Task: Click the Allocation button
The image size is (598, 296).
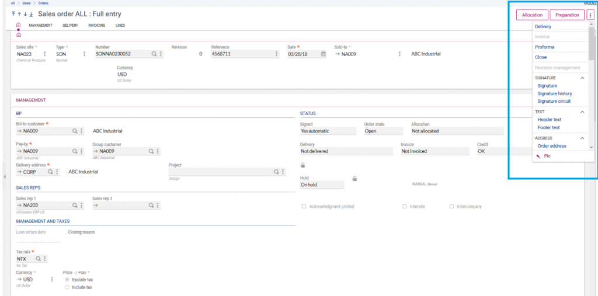Action: [532, 15]
